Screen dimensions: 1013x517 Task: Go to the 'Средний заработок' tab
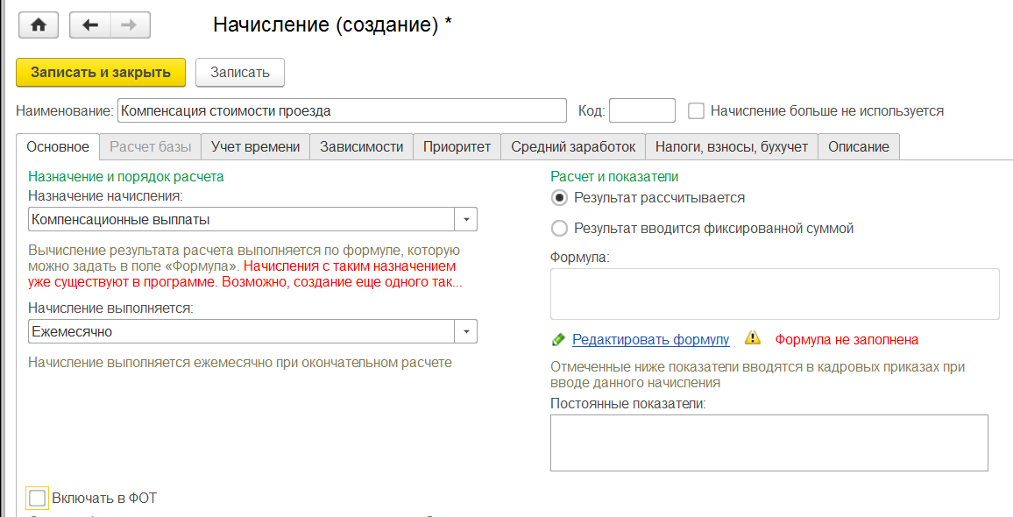[x=573, y=147]
